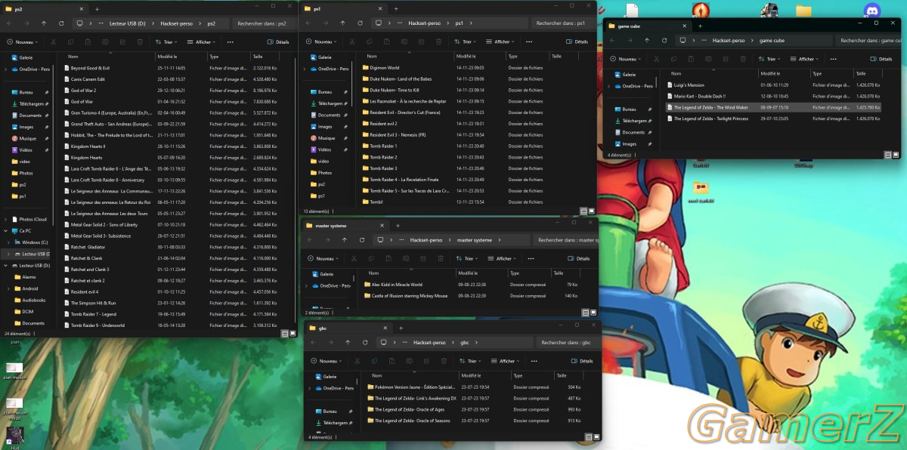Click the search box in ps1 window
Image resolution: width=907 pixels, height=450 pixels.
tap(563, 23)
